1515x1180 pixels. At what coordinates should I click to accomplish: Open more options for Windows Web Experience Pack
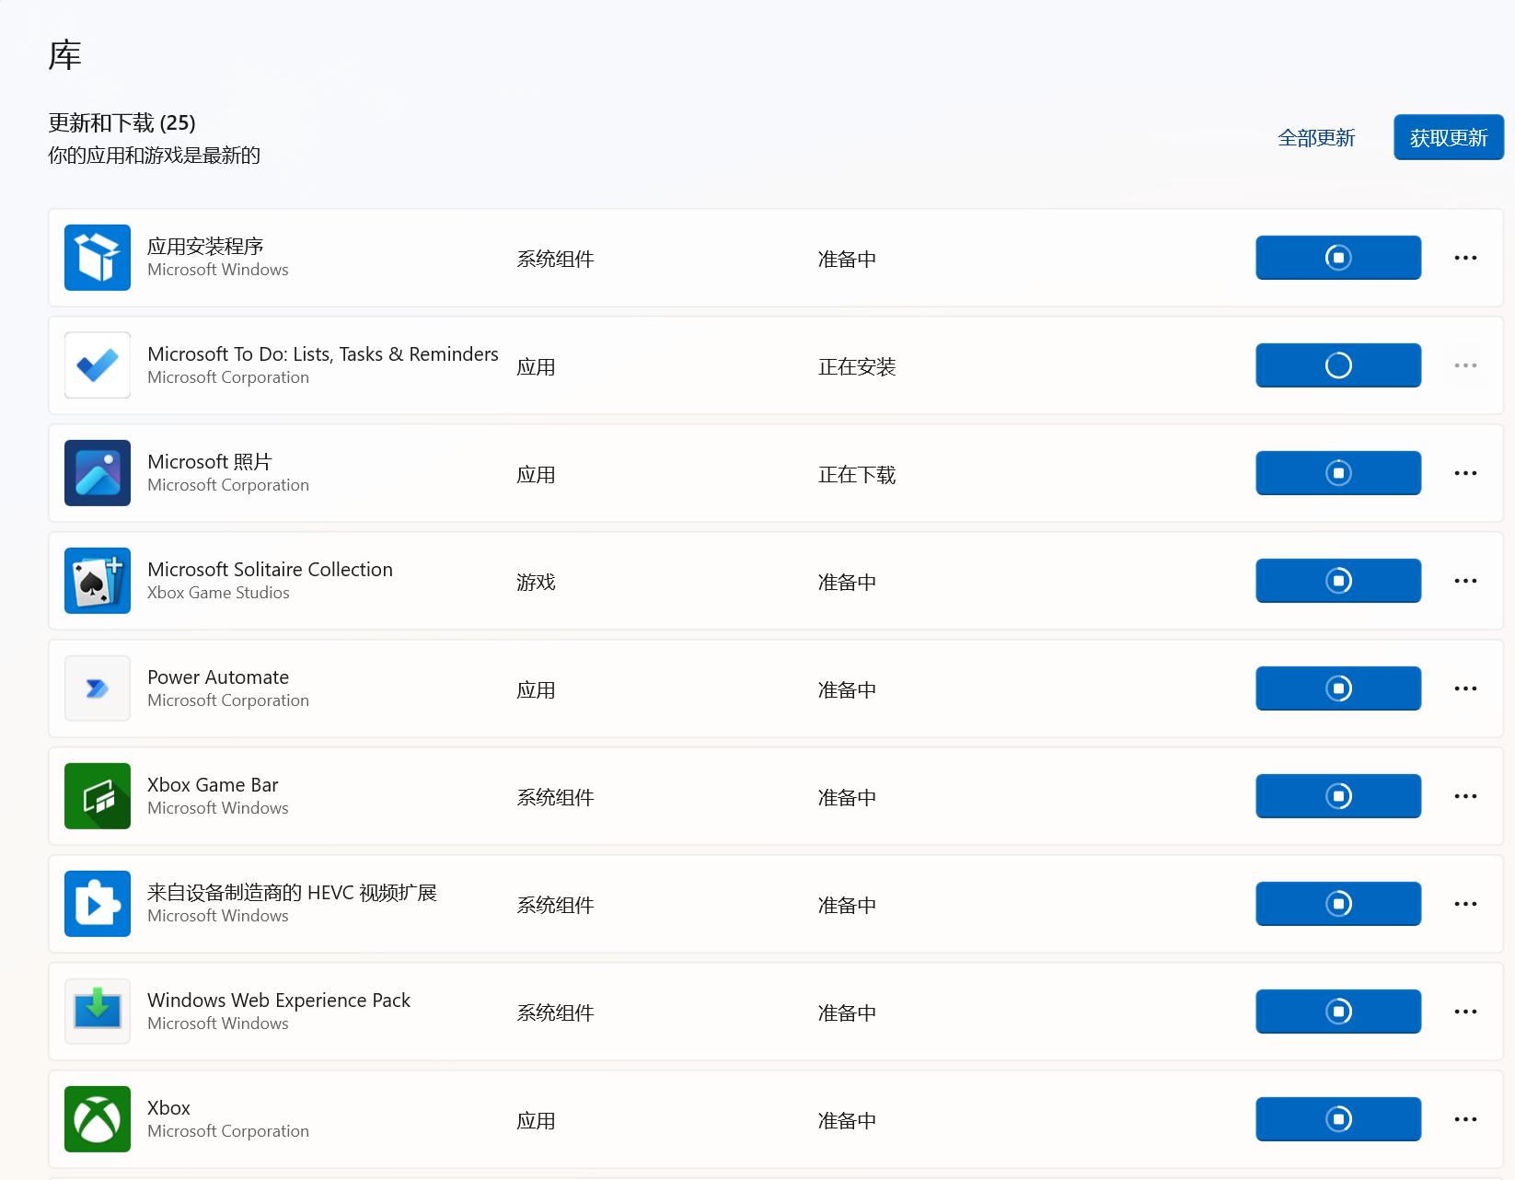click(x=1465, y=1012)
